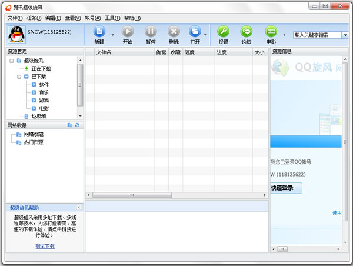Sort by the 进度 column header

click(234, 52)
